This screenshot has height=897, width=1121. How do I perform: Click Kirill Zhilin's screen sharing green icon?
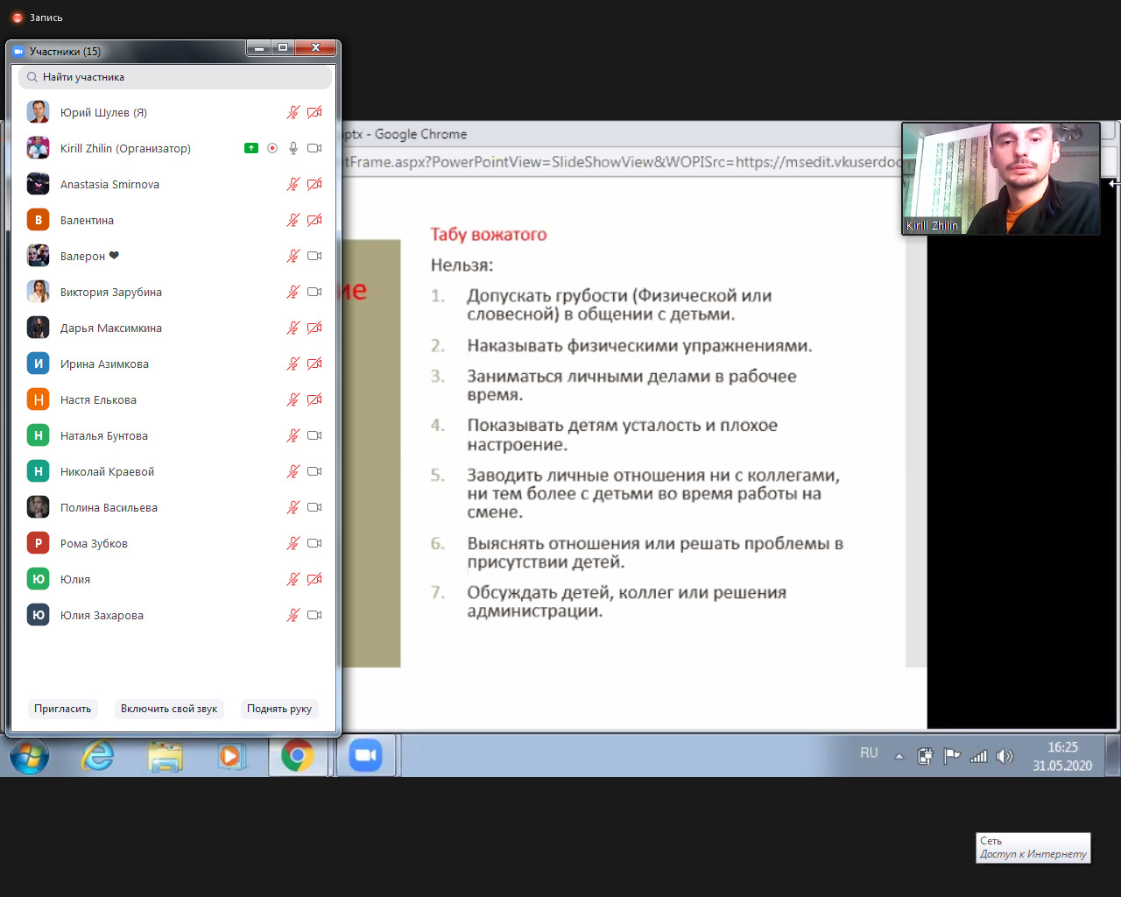[x=251, y=148]
